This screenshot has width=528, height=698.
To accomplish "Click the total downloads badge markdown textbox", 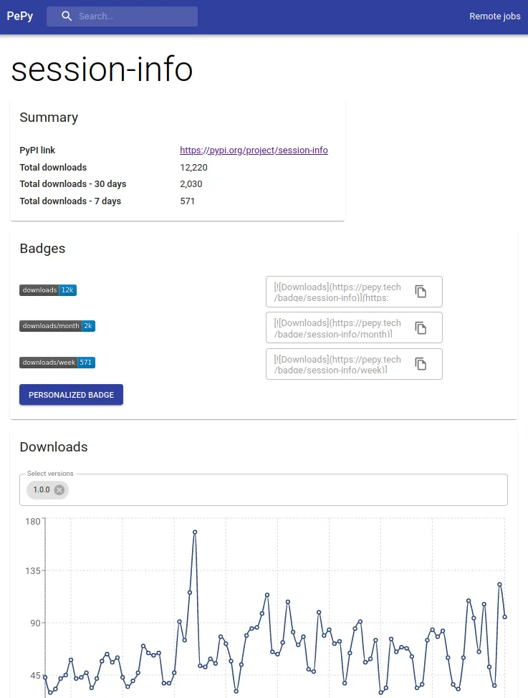I will (x=338, y=292).
